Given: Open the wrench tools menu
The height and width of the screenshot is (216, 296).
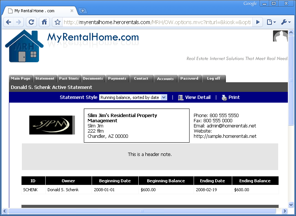Looking at the screenshot, I should click(286, 22).
